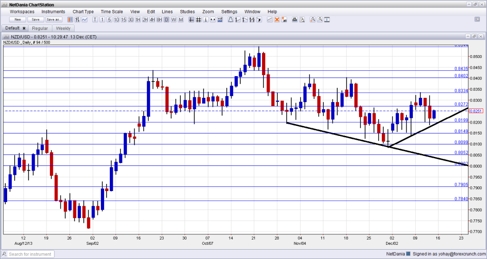487x259 pixels.
Task: Click the 0.8251 current price label
Action: (x=476, y=111)
